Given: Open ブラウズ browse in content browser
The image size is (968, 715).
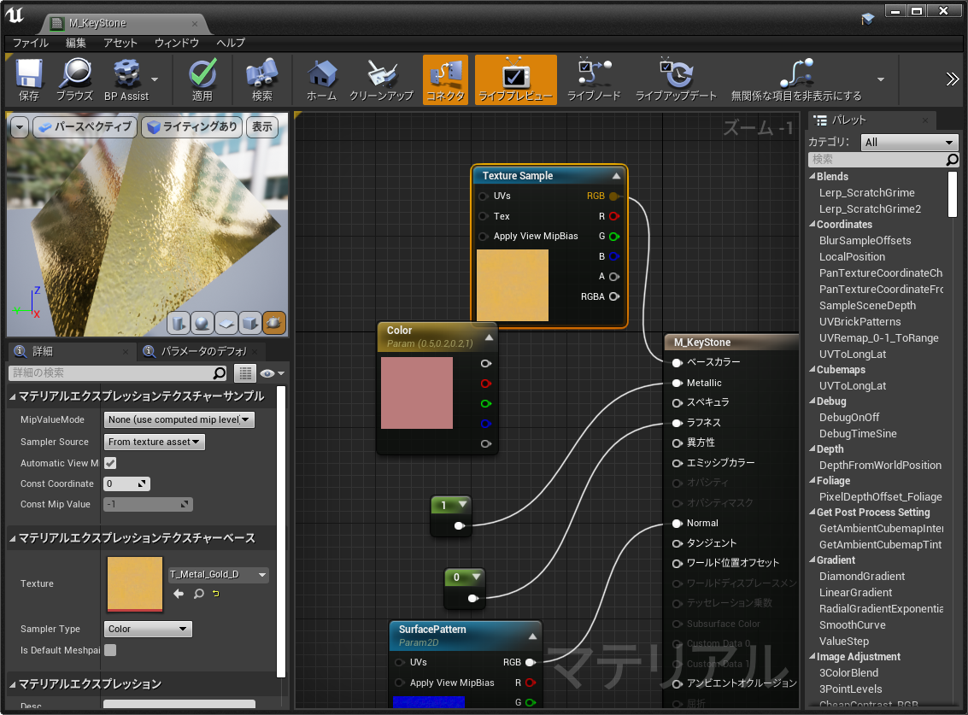Looking at the screenshot, I should click(x=74, y=80).
